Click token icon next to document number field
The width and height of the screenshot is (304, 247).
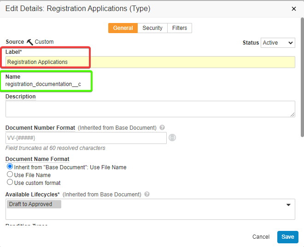point(172,138)
